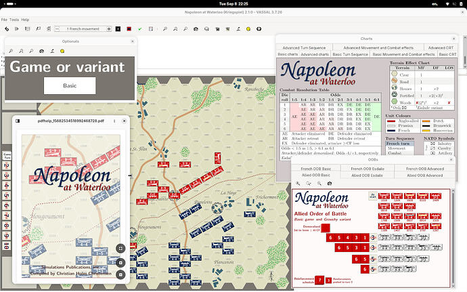Click turn 10 on the game turn track
Viewport: 467px width, 292px height.
7,247
